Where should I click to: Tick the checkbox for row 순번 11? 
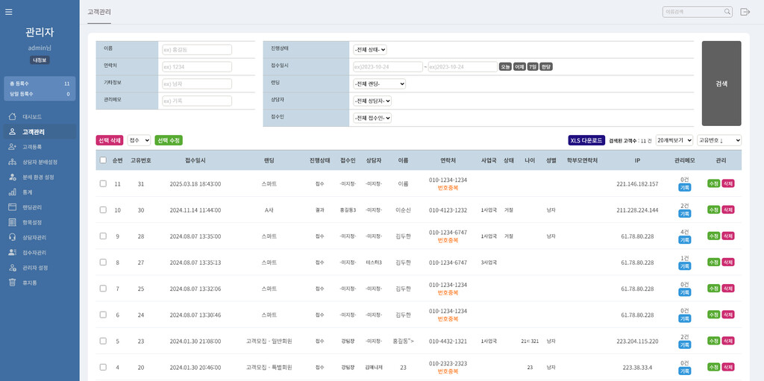[x=103, y=183]
